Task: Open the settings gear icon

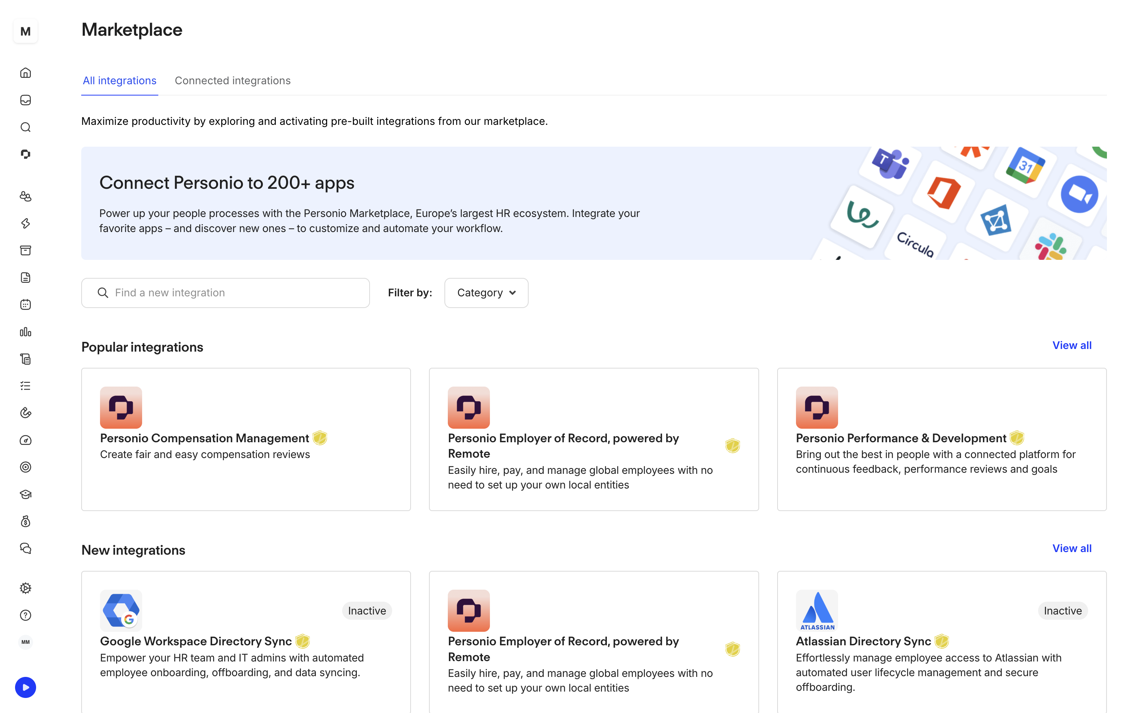Action: [26, 588]
